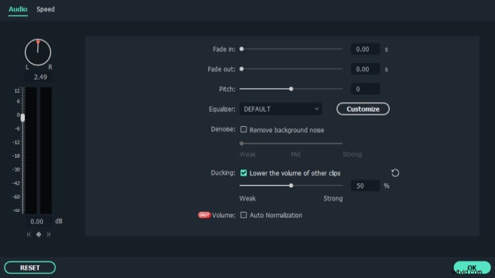
Task: Switch to the Speed tab
Action: coord(45,9)
